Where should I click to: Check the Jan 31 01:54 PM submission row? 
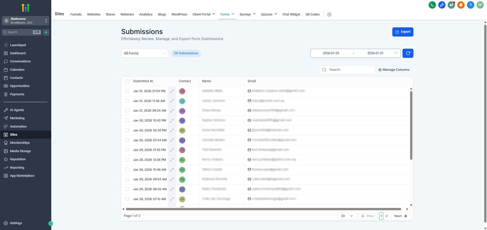coord(127,91)
